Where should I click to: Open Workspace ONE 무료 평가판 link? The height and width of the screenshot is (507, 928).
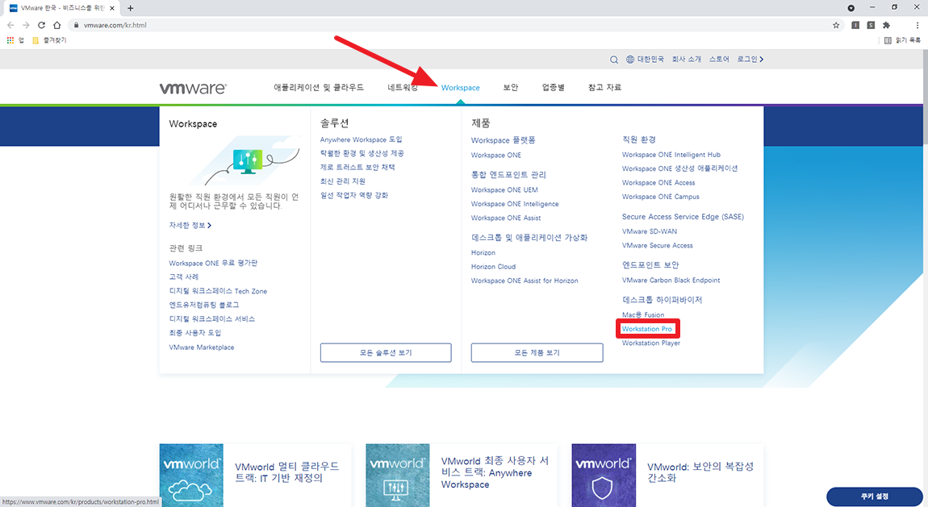pos(213,263)
